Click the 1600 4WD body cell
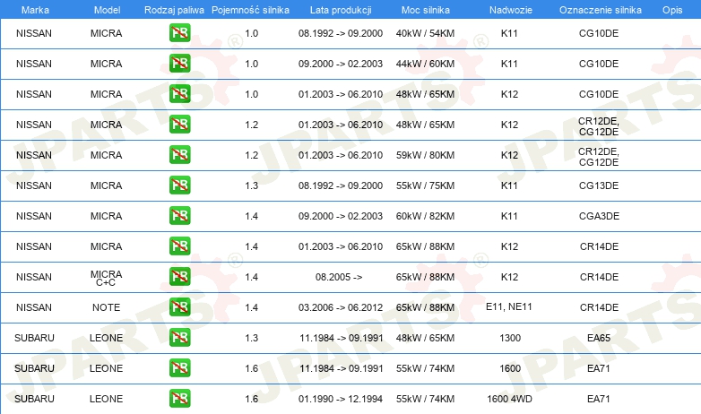701x414 pixels. coord(509,399)
